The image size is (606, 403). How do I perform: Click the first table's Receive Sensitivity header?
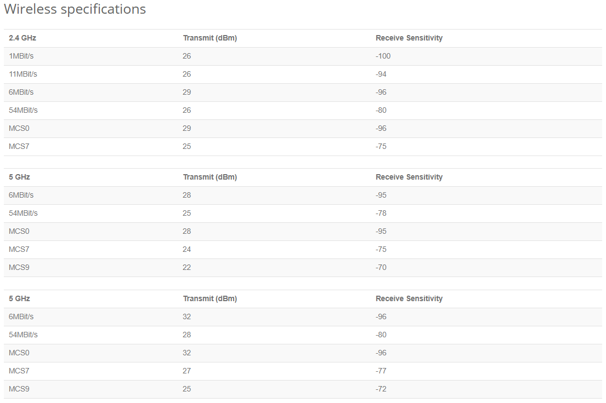[409, 38]
